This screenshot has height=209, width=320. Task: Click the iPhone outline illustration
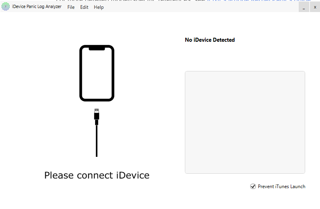pyautogui.click(x=97, y=73)
